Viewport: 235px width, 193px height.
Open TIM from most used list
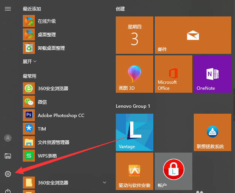click(42, 129)
